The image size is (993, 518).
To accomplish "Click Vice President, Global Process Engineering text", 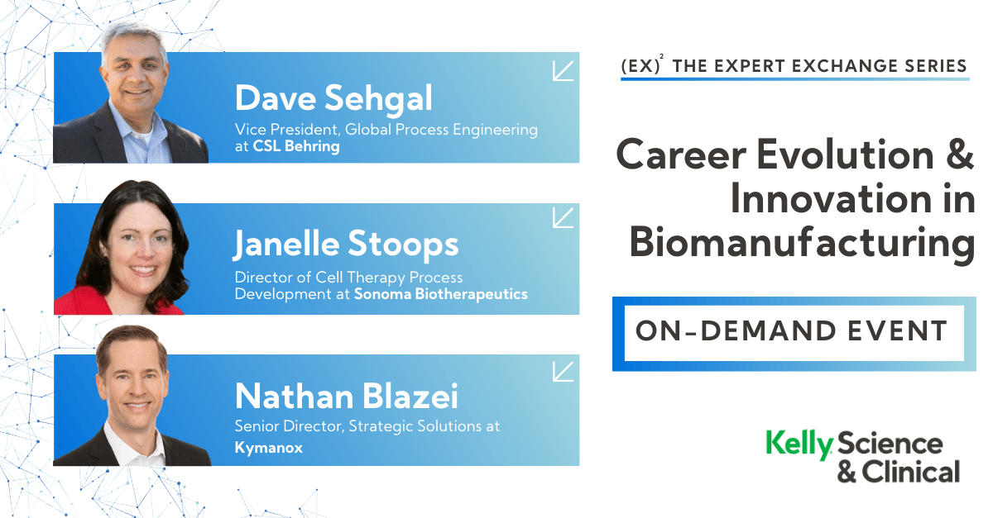I will pyautogui.click(x=386, y=130).
